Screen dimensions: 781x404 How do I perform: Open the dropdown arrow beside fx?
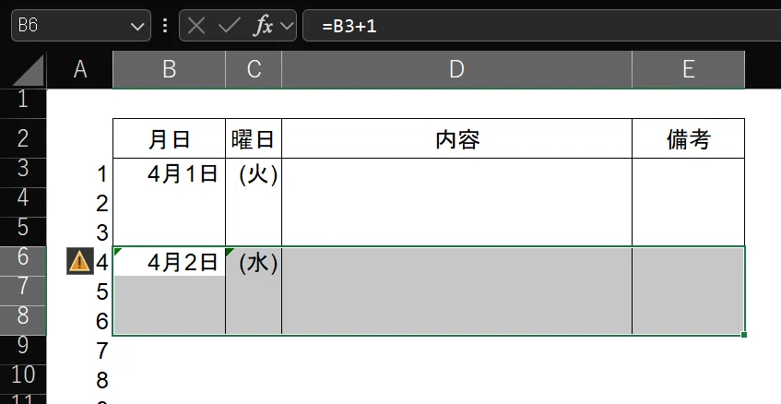[x=287, y=26]
